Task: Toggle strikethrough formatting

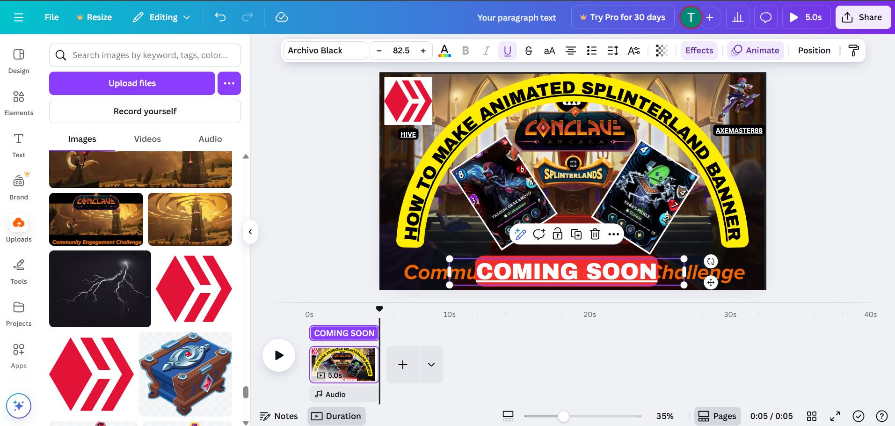Action: pos(529,51)
